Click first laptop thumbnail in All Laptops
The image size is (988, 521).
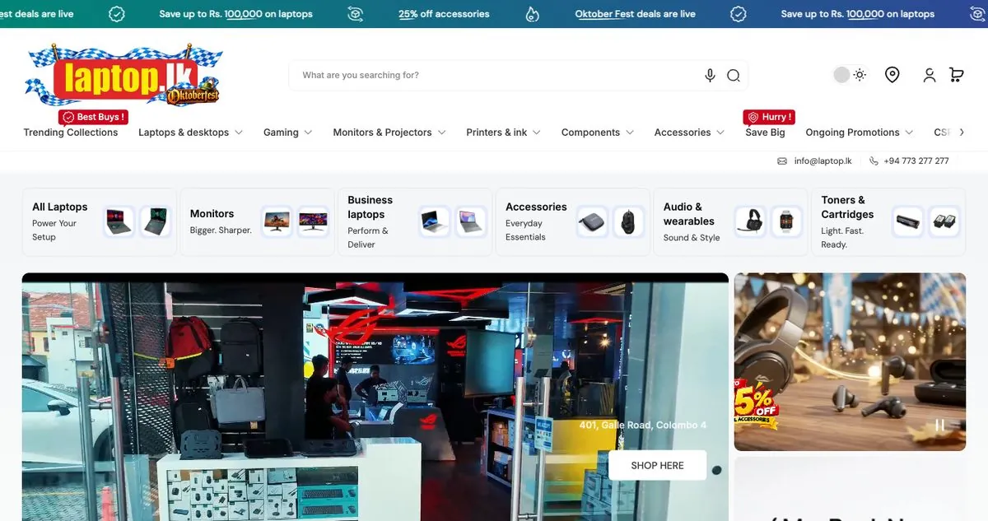[x=119, y=221]
